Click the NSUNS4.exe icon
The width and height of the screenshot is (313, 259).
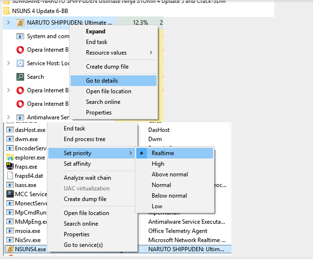point(10,249)
